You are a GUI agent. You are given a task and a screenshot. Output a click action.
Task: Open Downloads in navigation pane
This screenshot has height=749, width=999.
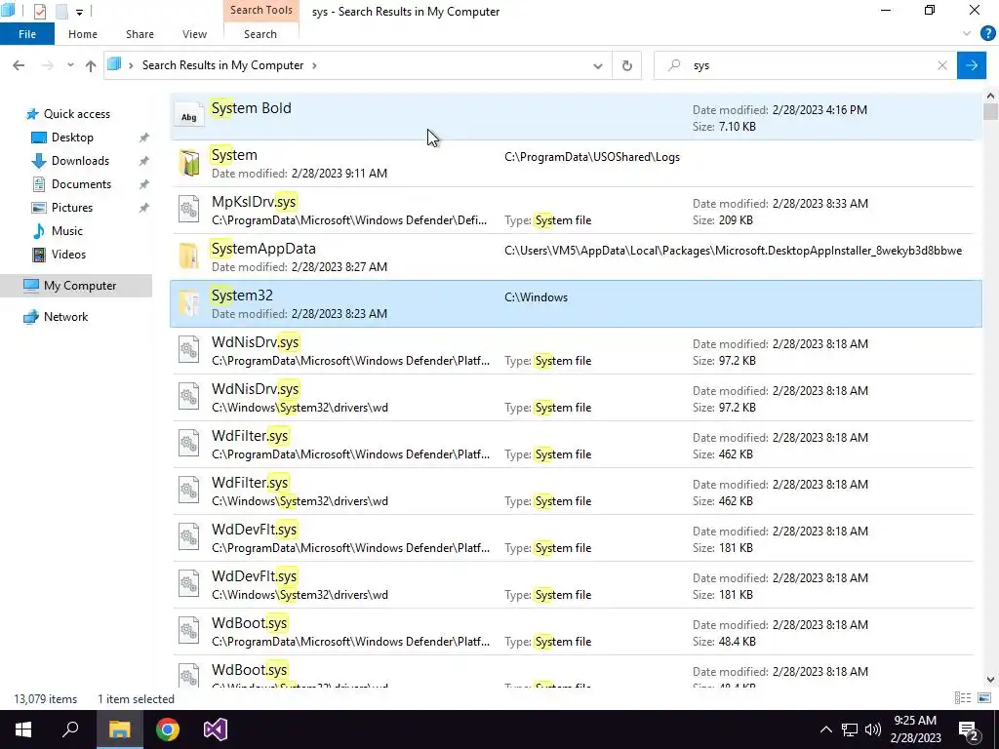(x=80, y=161)
